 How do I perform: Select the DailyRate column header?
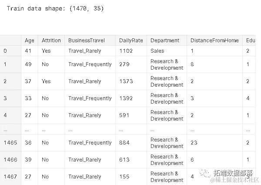pos(131,40)
